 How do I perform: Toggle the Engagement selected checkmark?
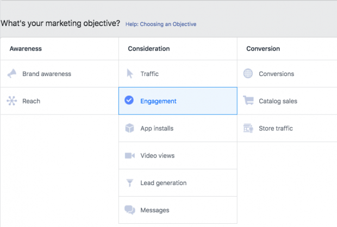tap(129, 101)
